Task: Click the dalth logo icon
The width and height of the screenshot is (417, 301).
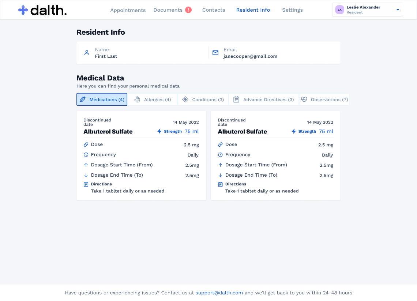Action: click(x=23, y=10)
